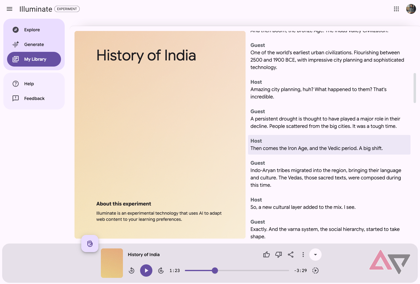
Task: Collapse the player with the down arrow
Action: point(315,255)
